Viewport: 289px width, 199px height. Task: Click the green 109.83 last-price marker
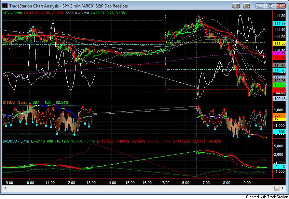(x=279, y=85)
